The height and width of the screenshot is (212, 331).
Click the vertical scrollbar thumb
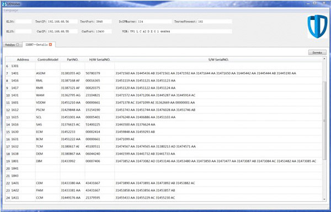pos(324,121)
